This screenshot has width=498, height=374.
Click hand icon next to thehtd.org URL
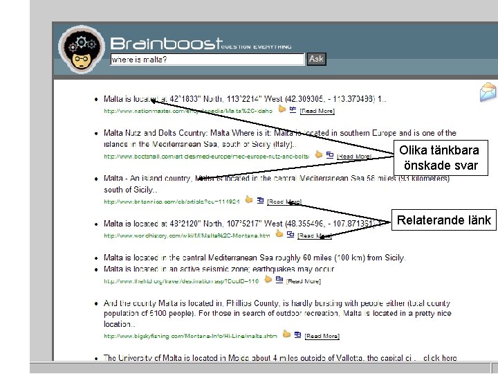(268, 279)
